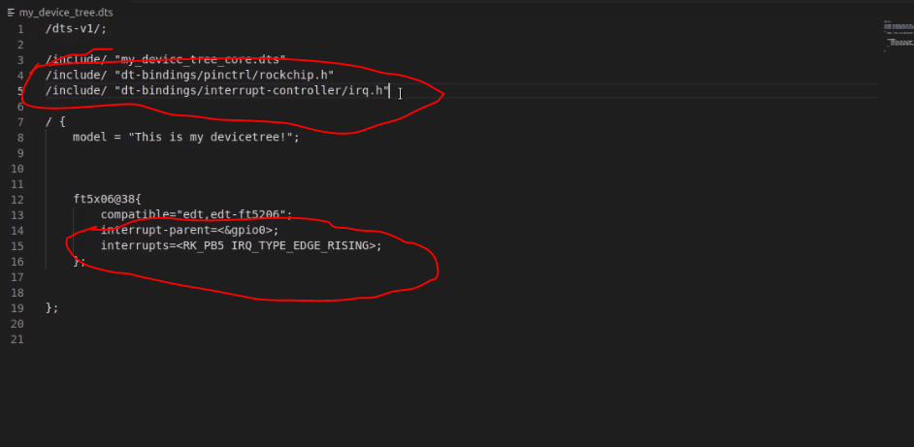Click the closing "};" on line 19
The image size is (914, 447).
(51, 308)
